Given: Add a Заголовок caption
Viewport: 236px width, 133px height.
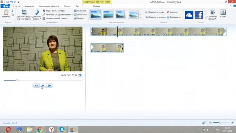Looking at the screenshot, I should point(80,14).
